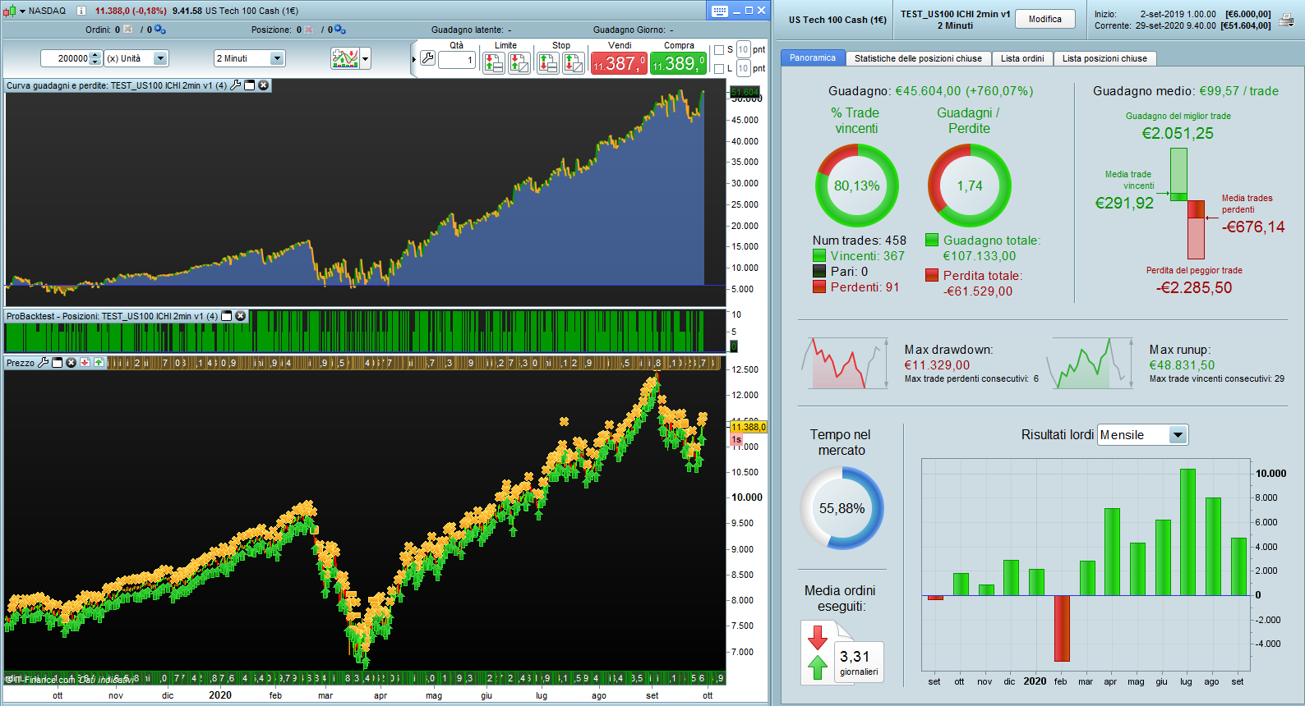
Task: Click the first Stop order icon
Action: [548, 62]
